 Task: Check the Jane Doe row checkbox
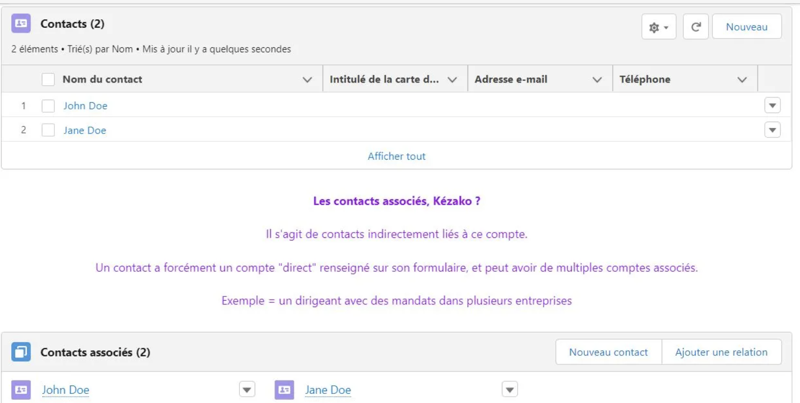coord(48,130)
